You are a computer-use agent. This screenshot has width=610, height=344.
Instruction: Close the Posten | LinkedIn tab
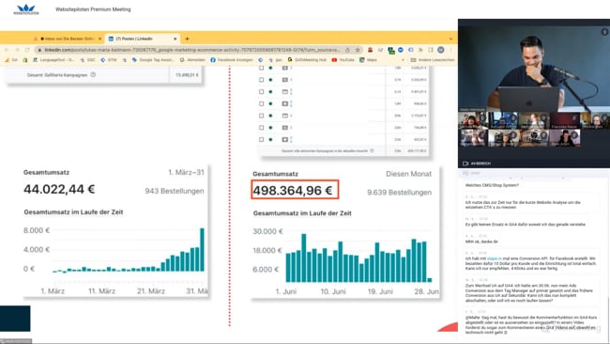tap(175, 39)
